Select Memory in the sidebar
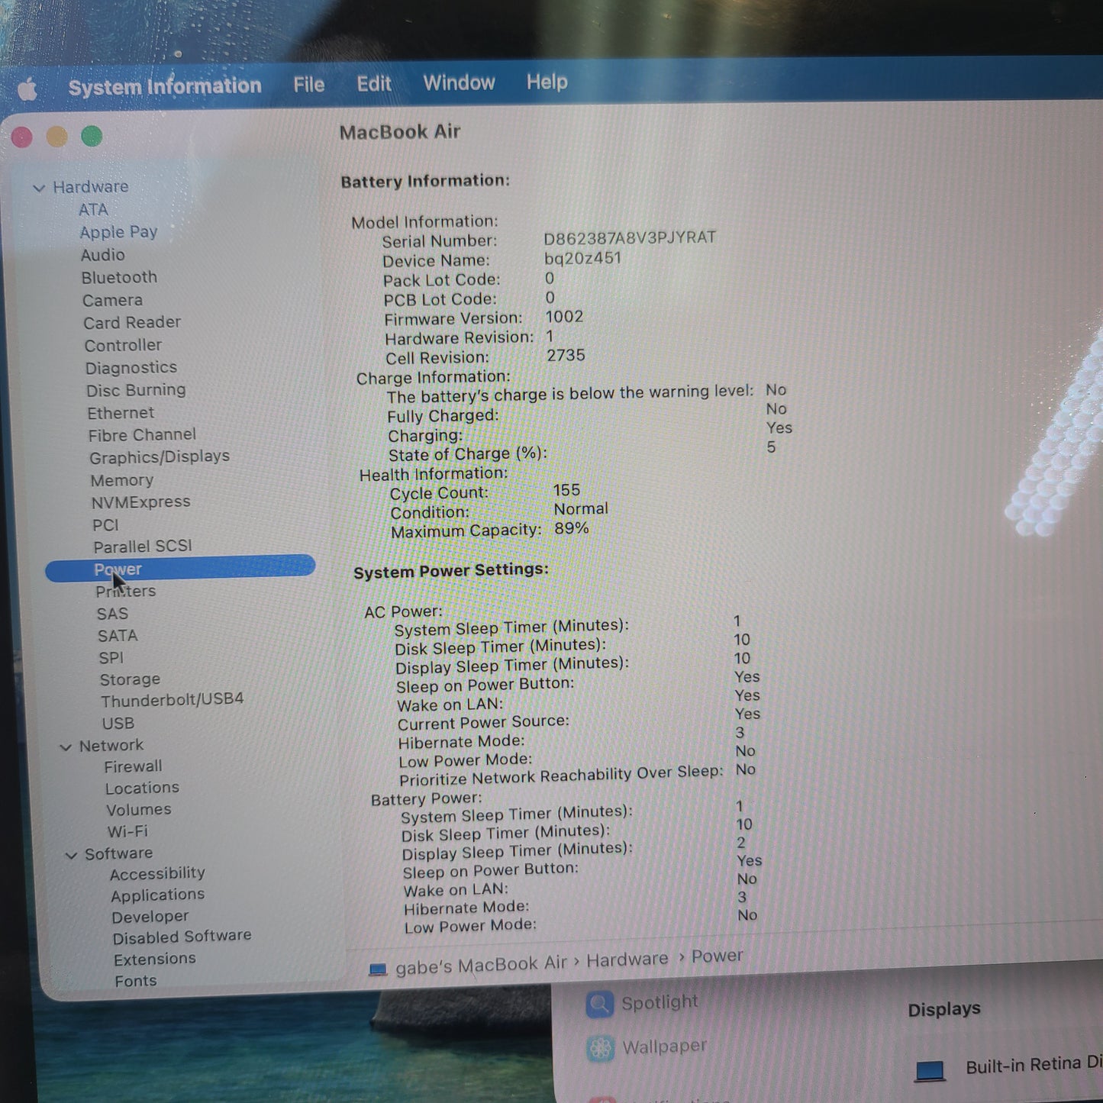Image resolution: width=1103 pixels, height=1103 pixels. (122, 480)
